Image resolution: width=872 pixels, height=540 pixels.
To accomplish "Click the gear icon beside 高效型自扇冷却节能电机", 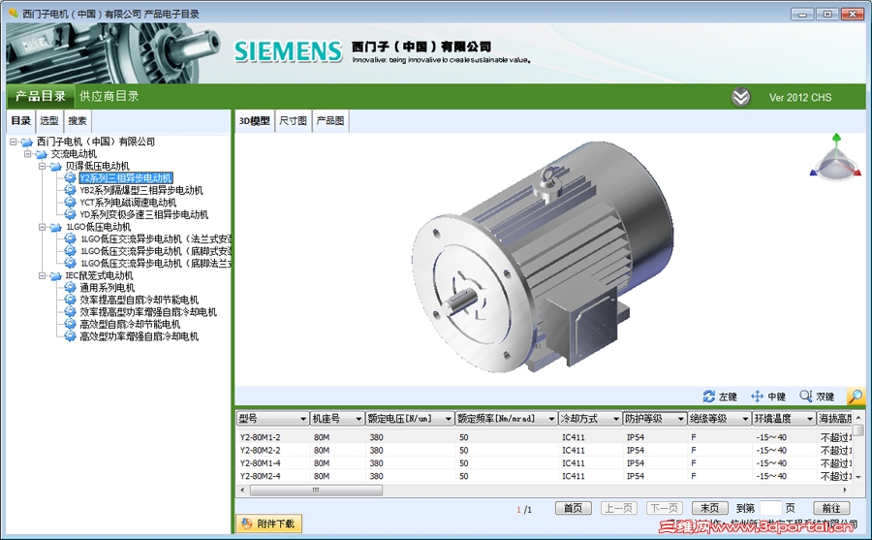I will (x=70, y=324).
